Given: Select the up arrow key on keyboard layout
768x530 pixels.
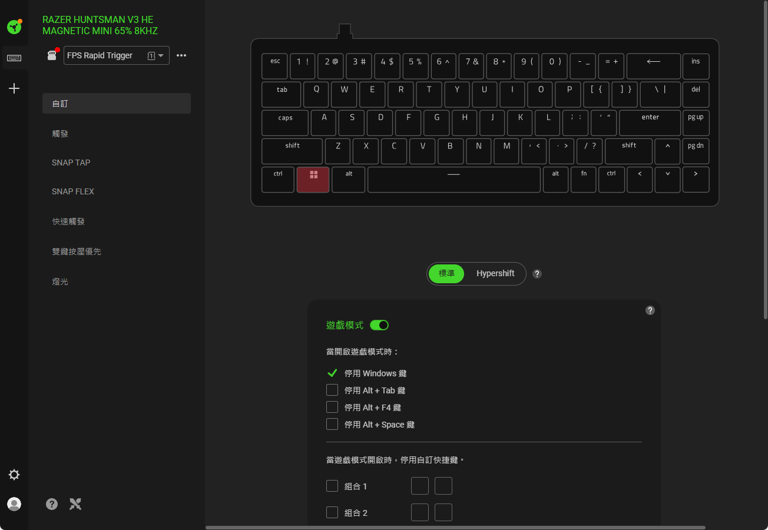Looking at the screenshot, I should click(x=667, y=151).
